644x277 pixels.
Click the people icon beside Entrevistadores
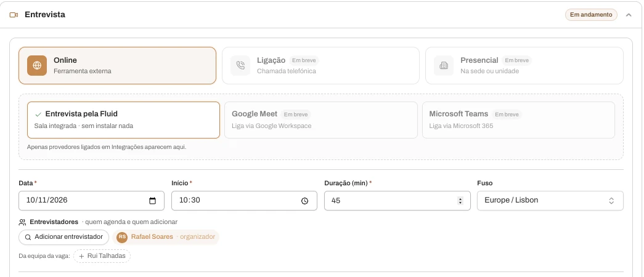pos(23,222)
